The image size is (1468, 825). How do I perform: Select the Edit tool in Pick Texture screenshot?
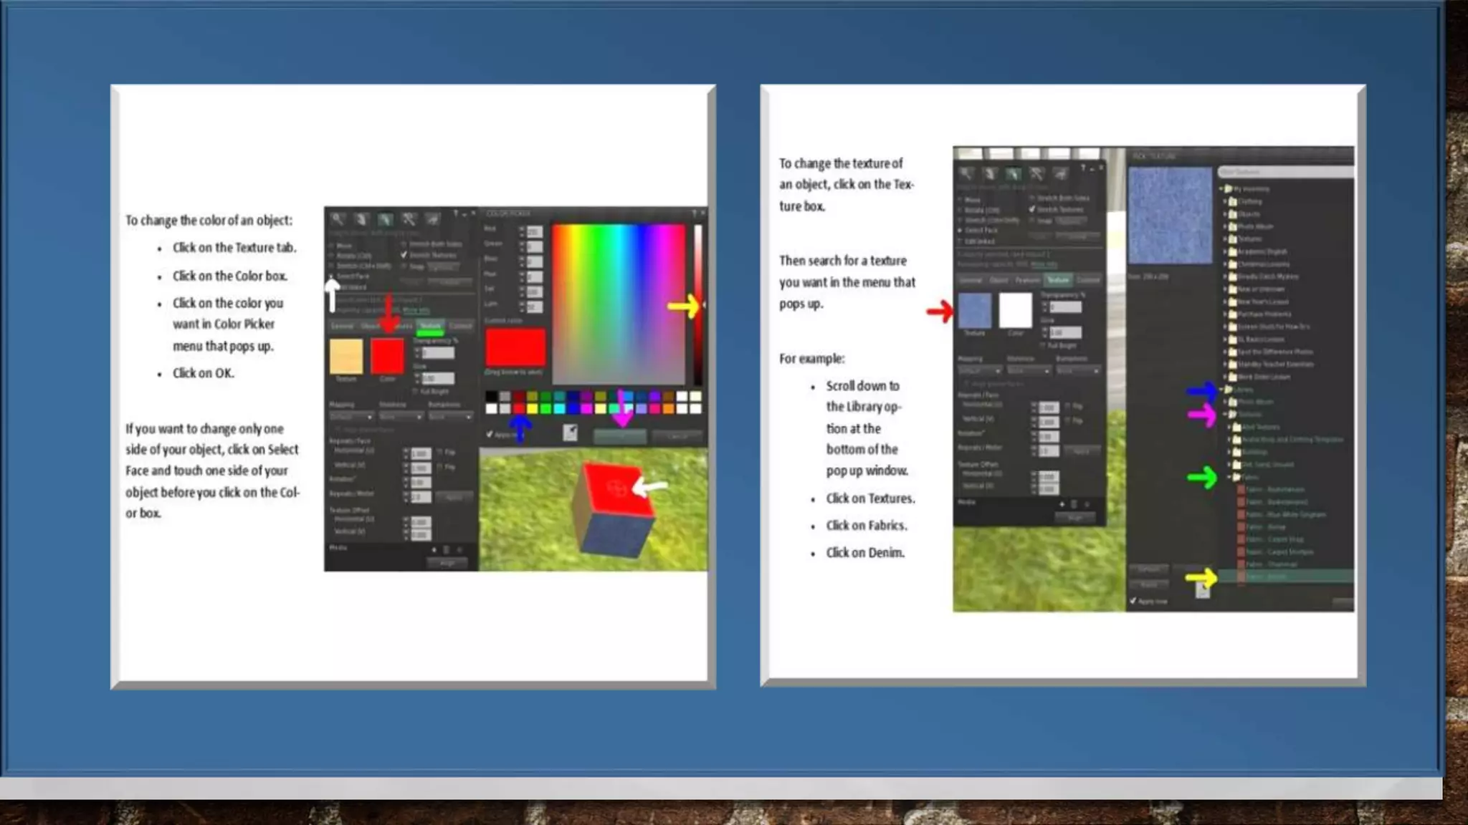click(x=1013, y=173)
